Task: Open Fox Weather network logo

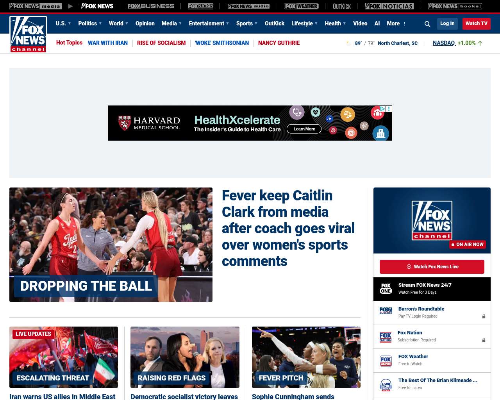Action: coord(301,6)
